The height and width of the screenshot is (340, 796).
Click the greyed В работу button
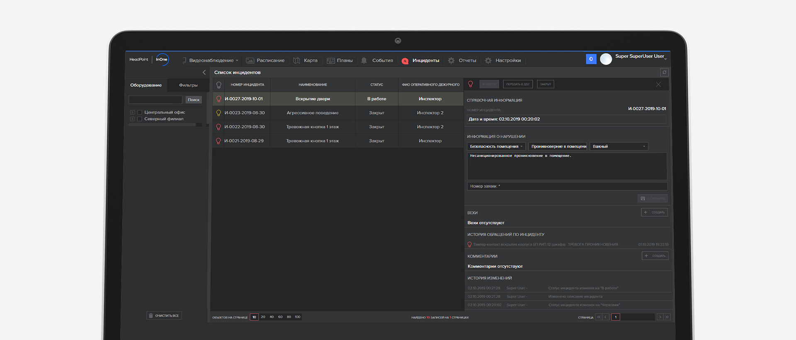tap(490, 84)
